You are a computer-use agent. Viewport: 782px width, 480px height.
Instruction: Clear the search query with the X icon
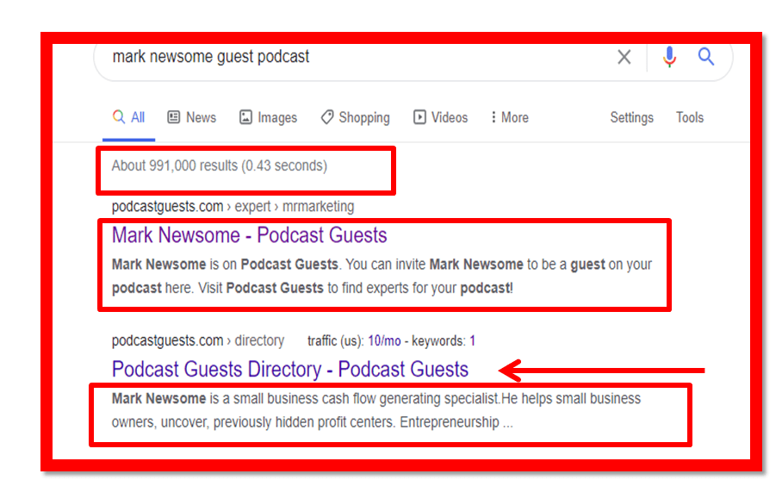pos(624,57)
